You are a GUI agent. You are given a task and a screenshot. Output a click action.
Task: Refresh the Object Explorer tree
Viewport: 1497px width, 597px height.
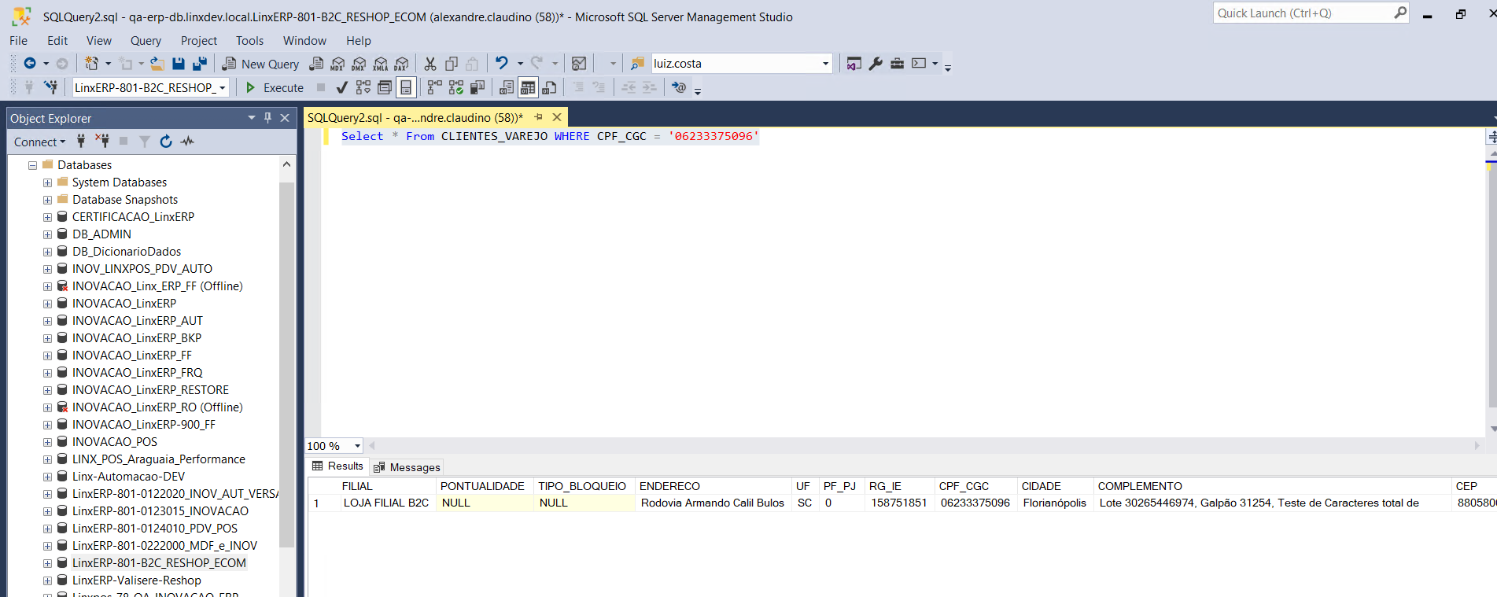166,142
